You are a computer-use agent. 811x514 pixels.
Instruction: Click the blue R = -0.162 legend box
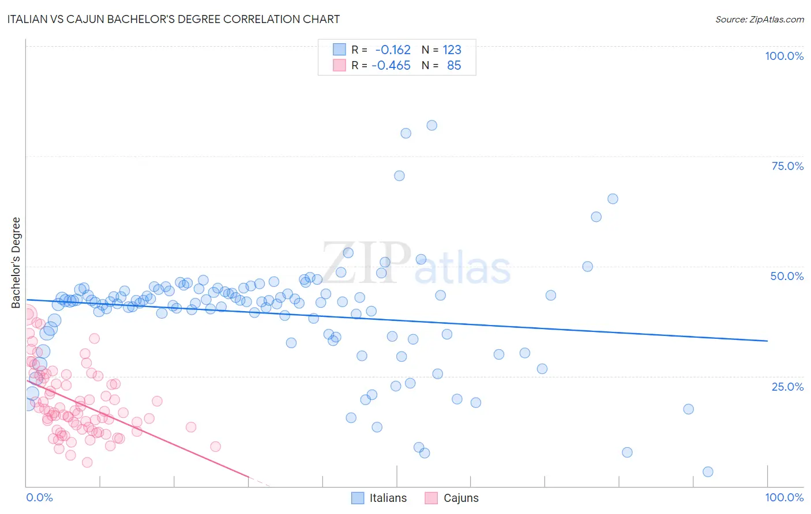coord(339,50)
